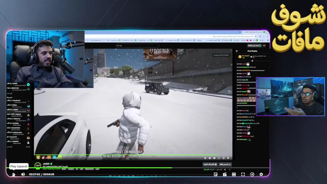
Task: Open the YouTube player settings gear
Action: [x=261, y=174]
